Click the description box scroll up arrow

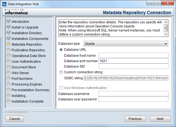166,22
